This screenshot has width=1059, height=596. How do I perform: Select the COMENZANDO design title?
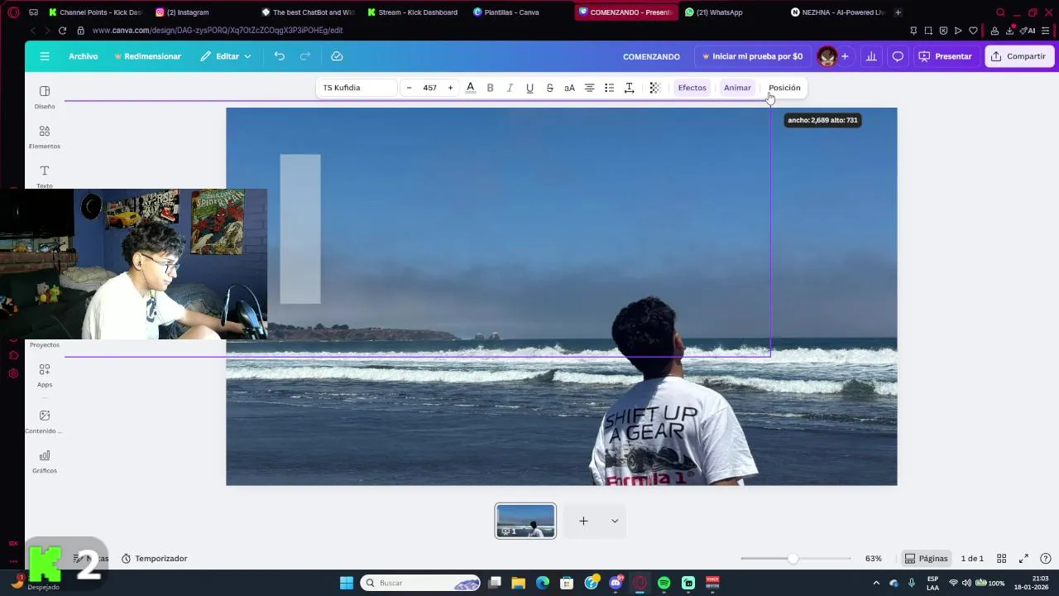click(x=651, y=56)
